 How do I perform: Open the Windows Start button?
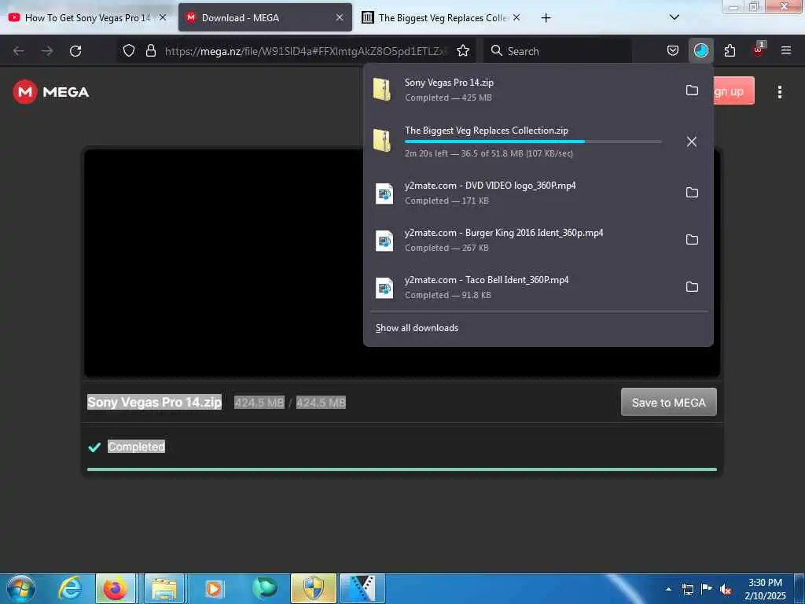(21, 588)
